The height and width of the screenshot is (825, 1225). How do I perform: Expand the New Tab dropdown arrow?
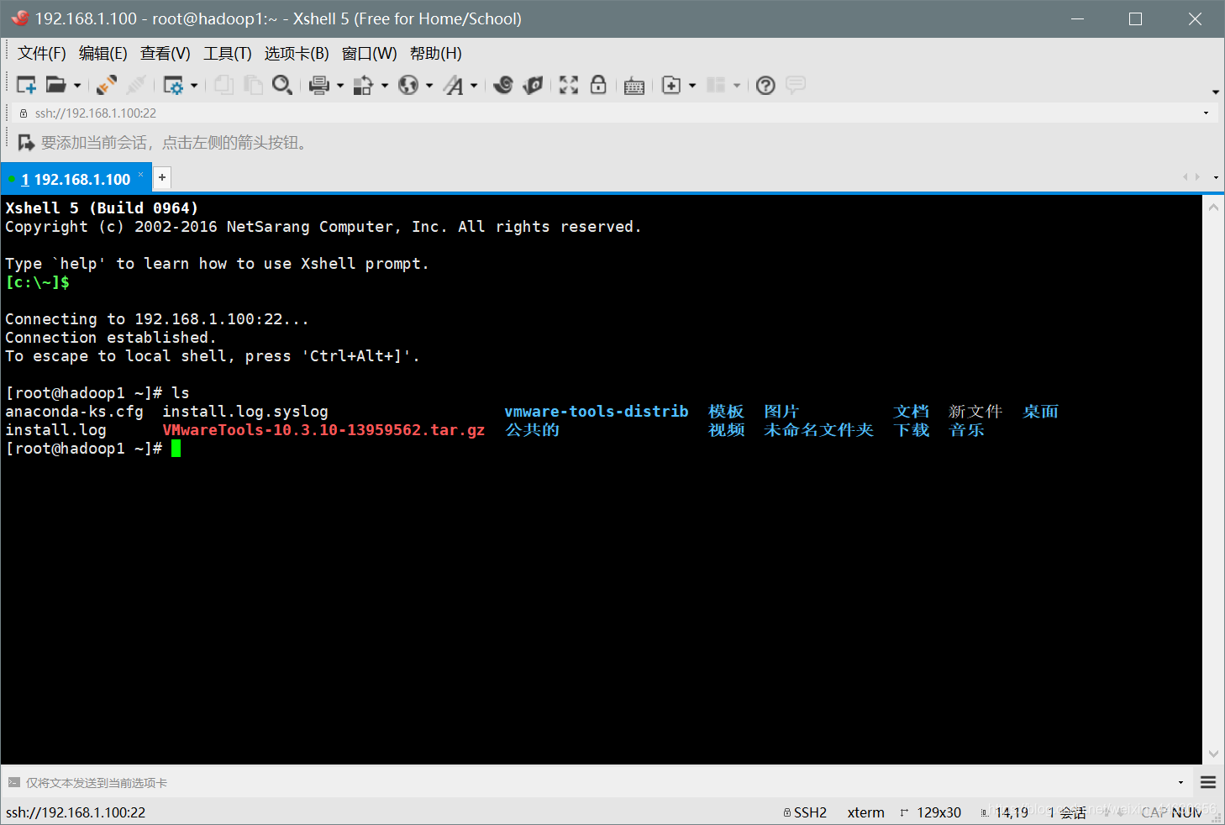(692, 86)
